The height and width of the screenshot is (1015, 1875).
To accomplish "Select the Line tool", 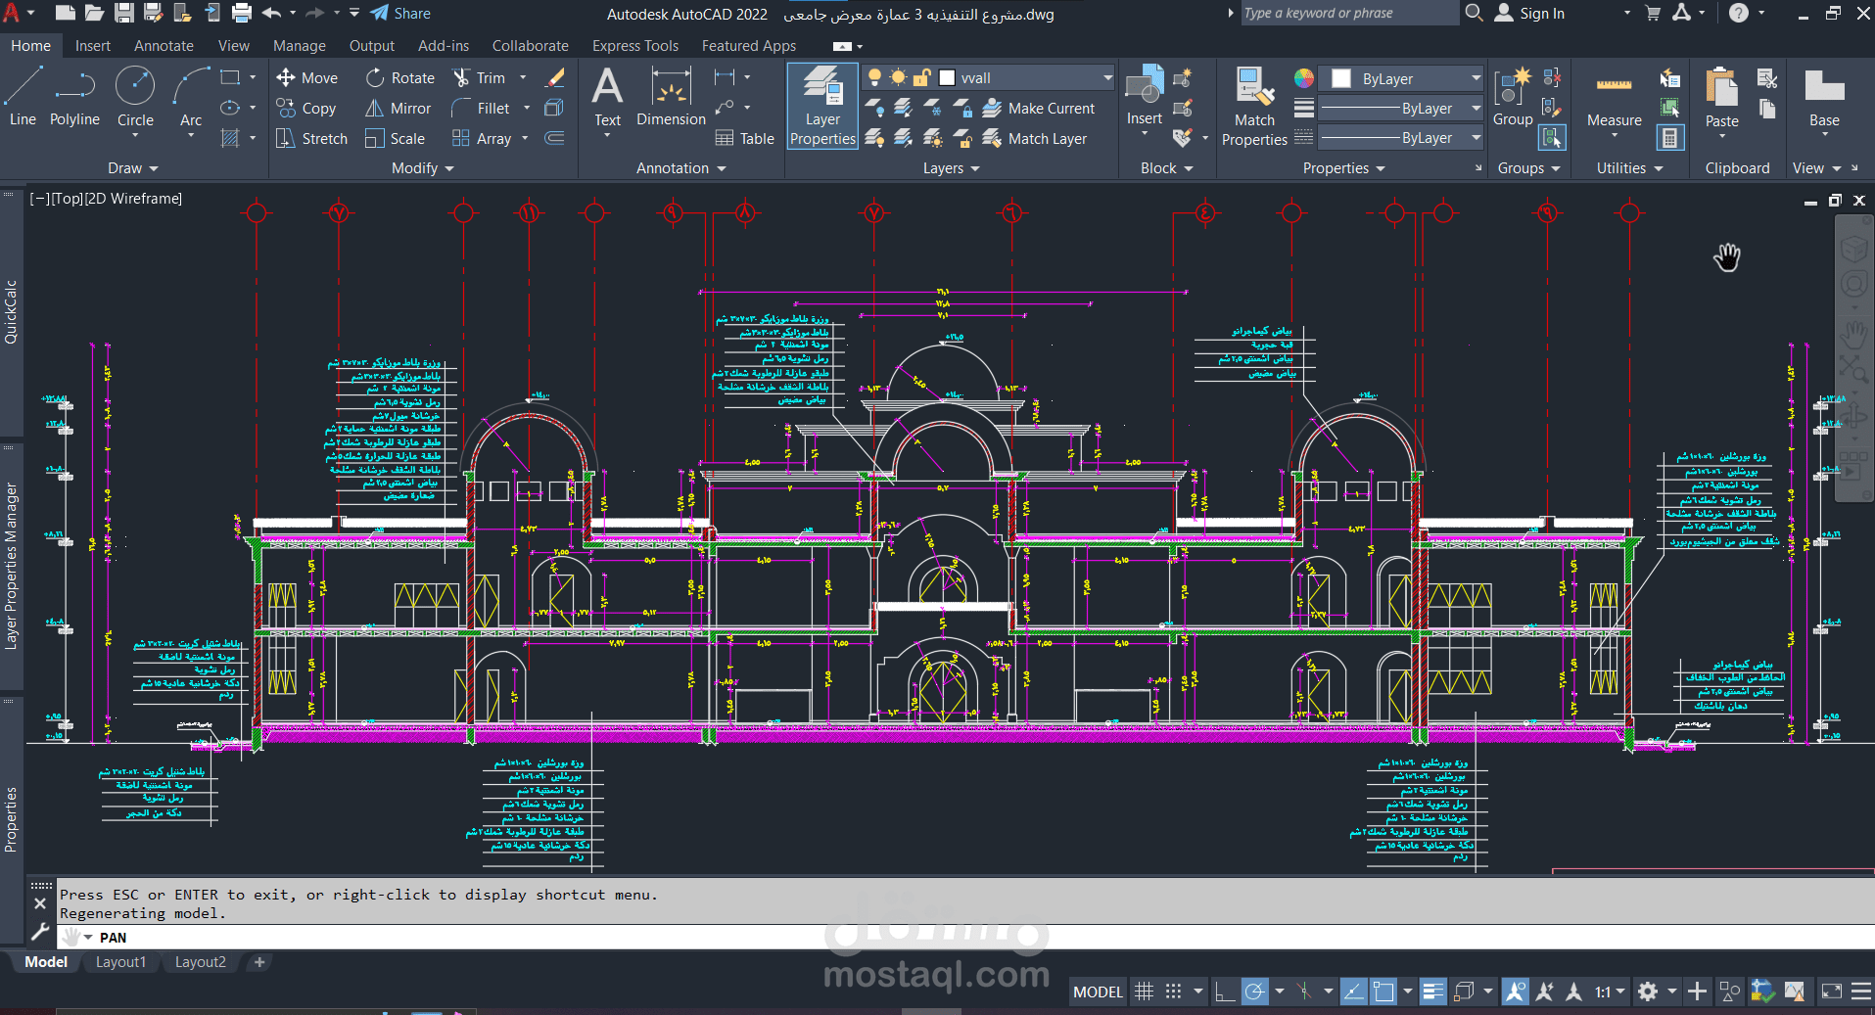I will pyautogui.click(x=23, y=96).
